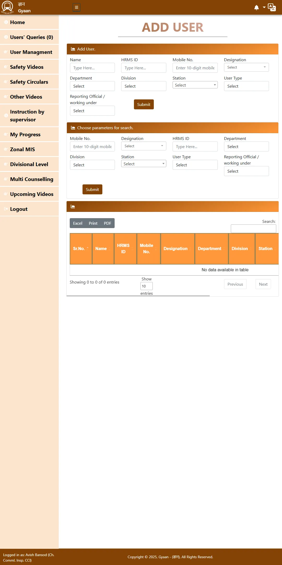Focus HRMS ID field in search parameters
This screenshot has height=565, width=282.
pyautogui.click(x=195, y=146)
